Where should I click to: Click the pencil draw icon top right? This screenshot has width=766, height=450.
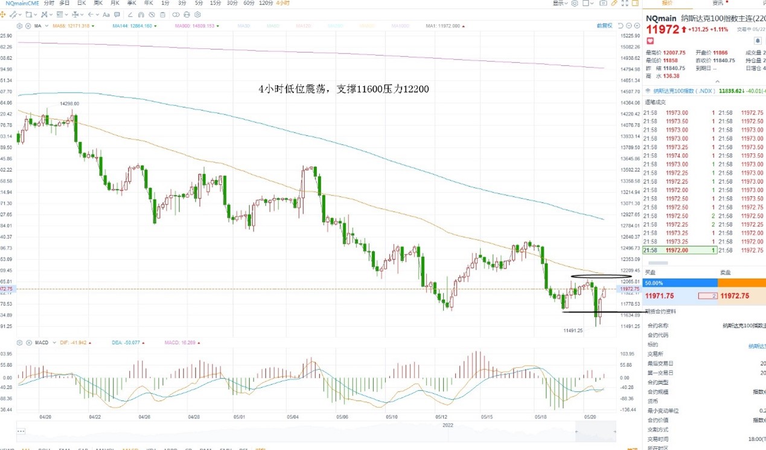[614, 3]
